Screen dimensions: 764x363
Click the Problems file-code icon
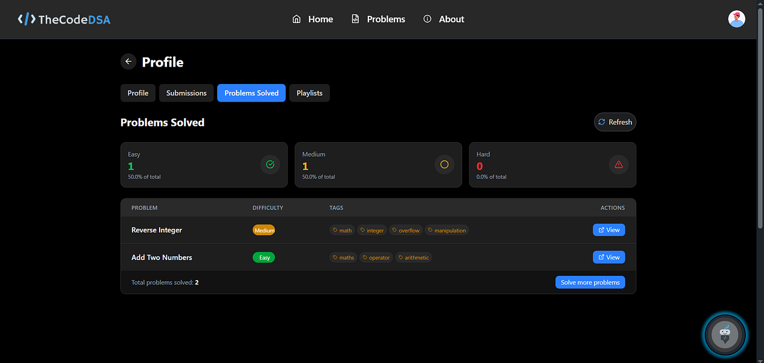(x=355, y=19)
